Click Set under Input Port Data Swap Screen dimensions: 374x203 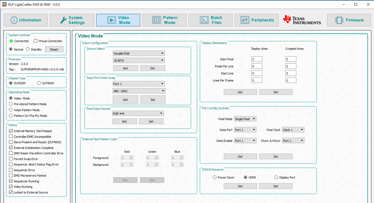pos(153,100)
